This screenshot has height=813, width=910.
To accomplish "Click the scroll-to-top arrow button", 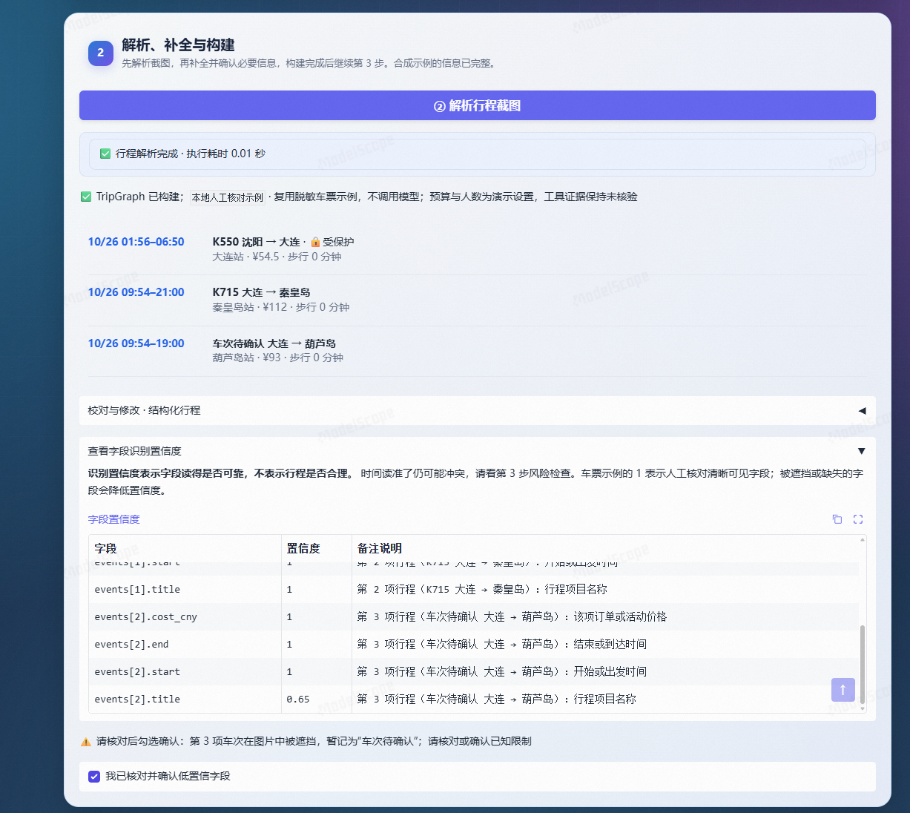I will [843, 690].
